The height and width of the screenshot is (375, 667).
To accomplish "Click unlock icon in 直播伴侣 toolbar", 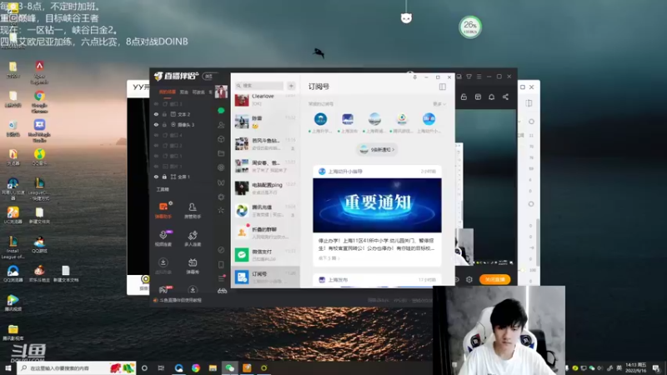I will (464, 97).
